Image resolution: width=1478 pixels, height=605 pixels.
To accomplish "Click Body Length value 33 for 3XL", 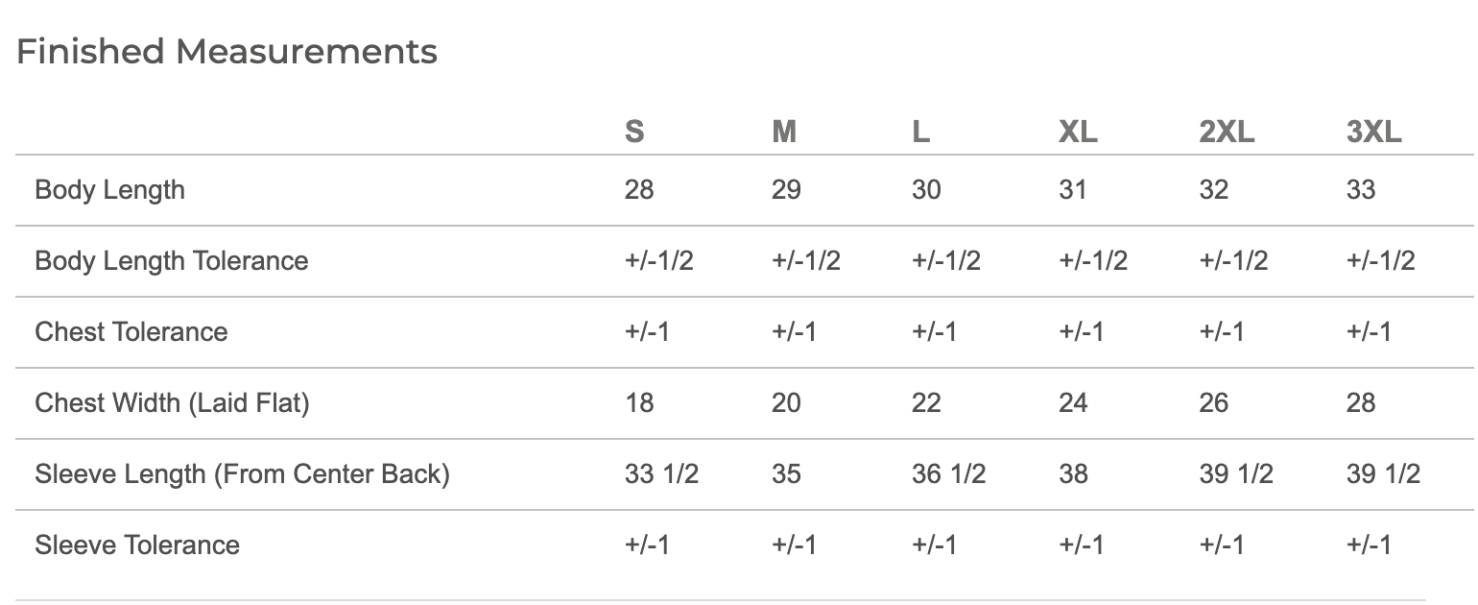I will pos(1361,190).
